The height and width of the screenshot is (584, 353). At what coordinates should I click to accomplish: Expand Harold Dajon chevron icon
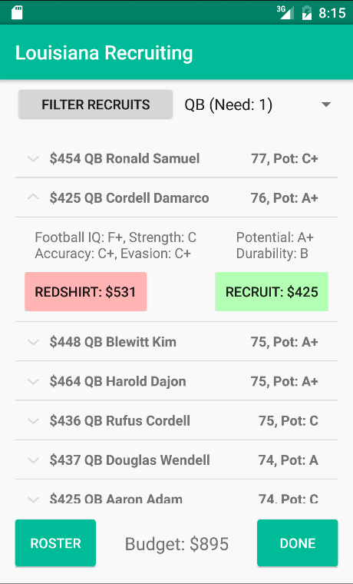tap(34, 381)
